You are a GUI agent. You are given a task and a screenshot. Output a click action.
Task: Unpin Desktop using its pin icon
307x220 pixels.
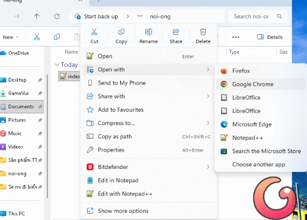click(40, 80)
